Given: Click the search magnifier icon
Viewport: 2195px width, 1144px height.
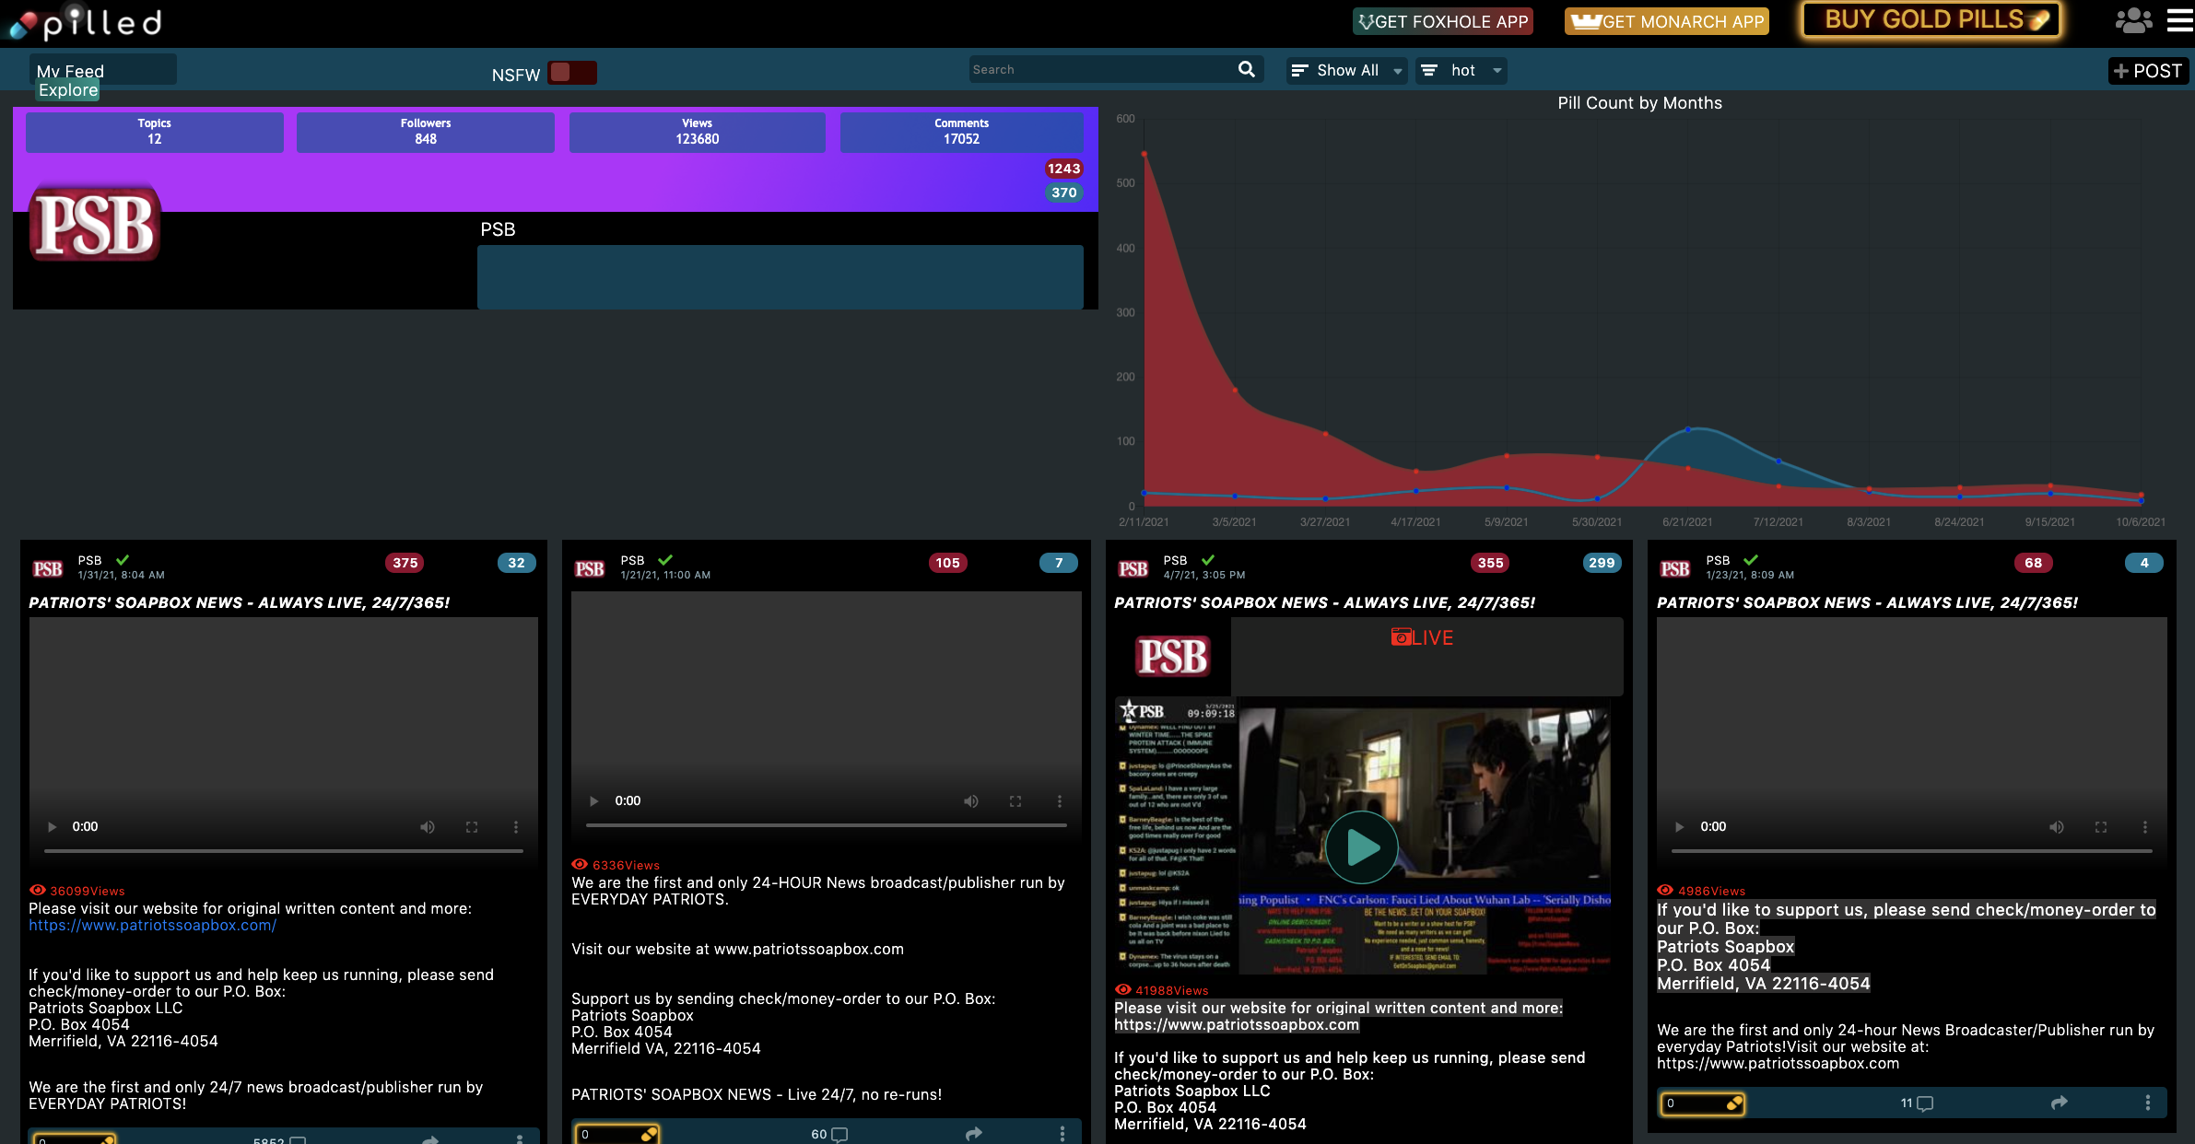Looking at the screenshot, I should [1246, 69].
